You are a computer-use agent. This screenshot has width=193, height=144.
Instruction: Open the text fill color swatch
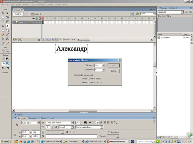tap(85, 123)
